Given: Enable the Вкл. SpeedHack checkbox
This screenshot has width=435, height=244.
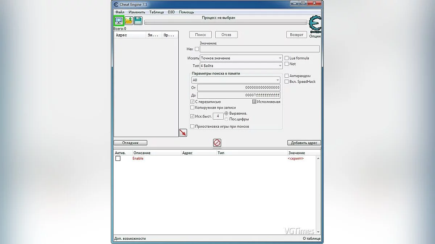Looking at the screenshot, I should [x=286, y=82].
